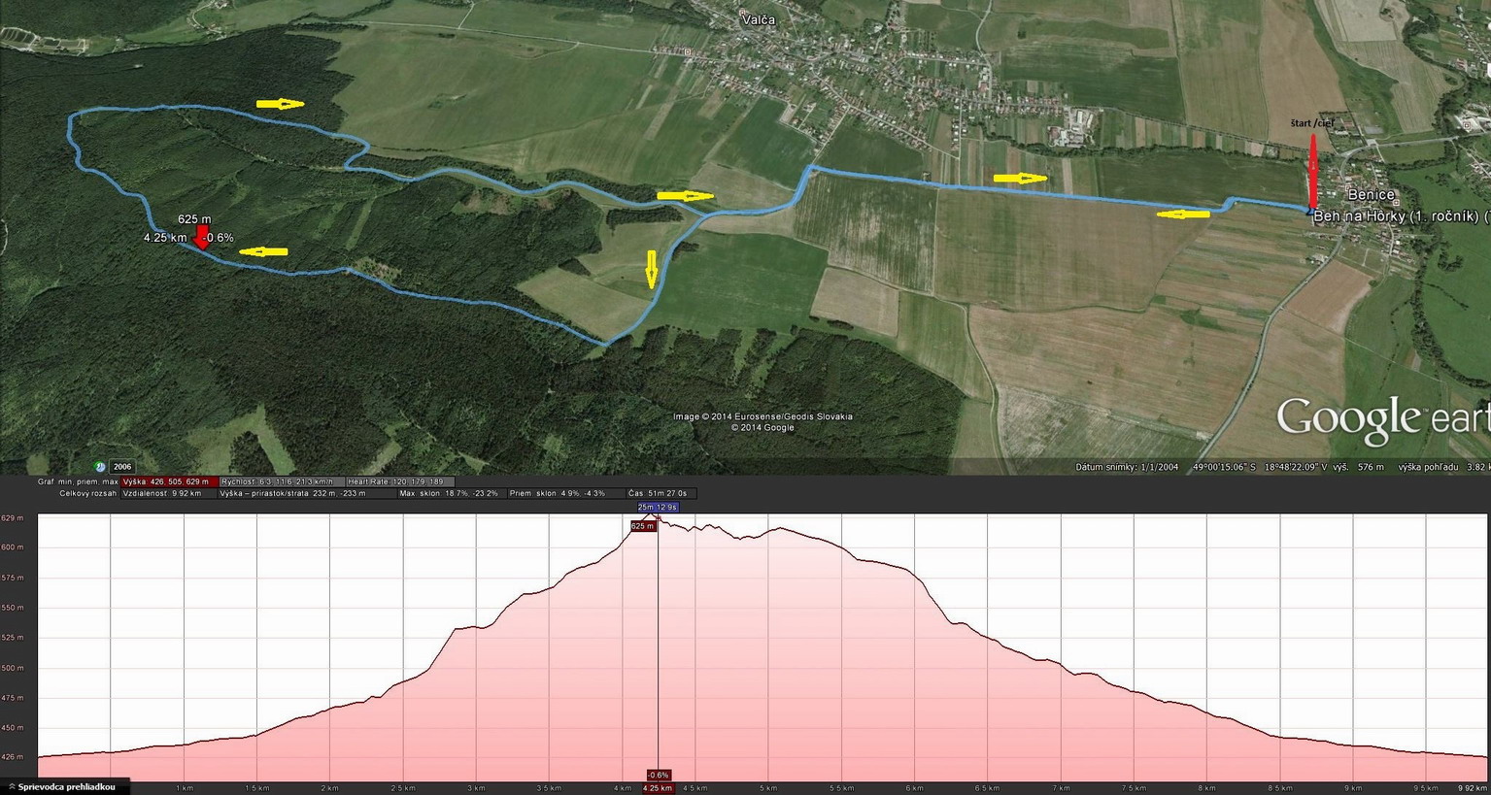Click the 625 m tag on profile
The height and width of the screenshot is (795, 1491).
[643, 526]
